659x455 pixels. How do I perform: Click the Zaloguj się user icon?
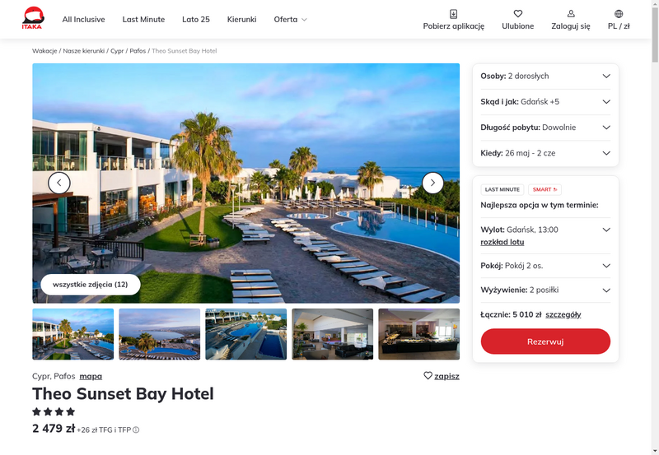pyautogui.click(x=571, y=14)
